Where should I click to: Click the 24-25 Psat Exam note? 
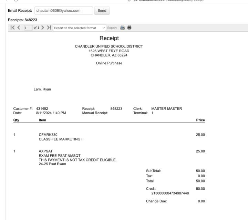tap(52, 164)
